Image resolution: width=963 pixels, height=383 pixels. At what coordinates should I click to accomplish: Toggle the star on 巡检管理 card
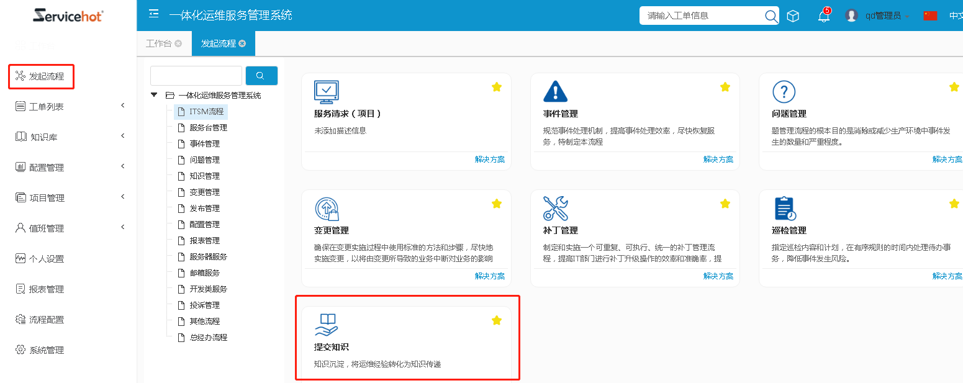click(x=954, y=203)
